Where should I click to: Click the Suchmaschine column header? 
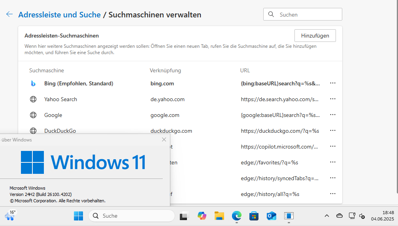pyautogui.click(x=47, y=70)
